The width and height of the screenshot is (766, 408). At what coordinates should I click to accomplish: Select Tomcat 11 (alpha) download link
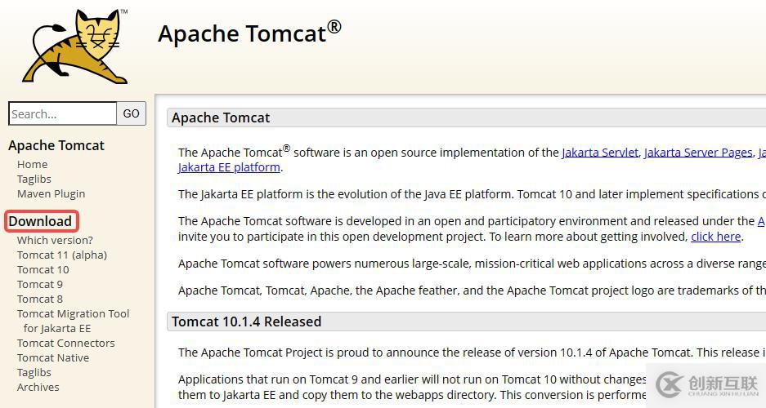[x=62, y=255]
